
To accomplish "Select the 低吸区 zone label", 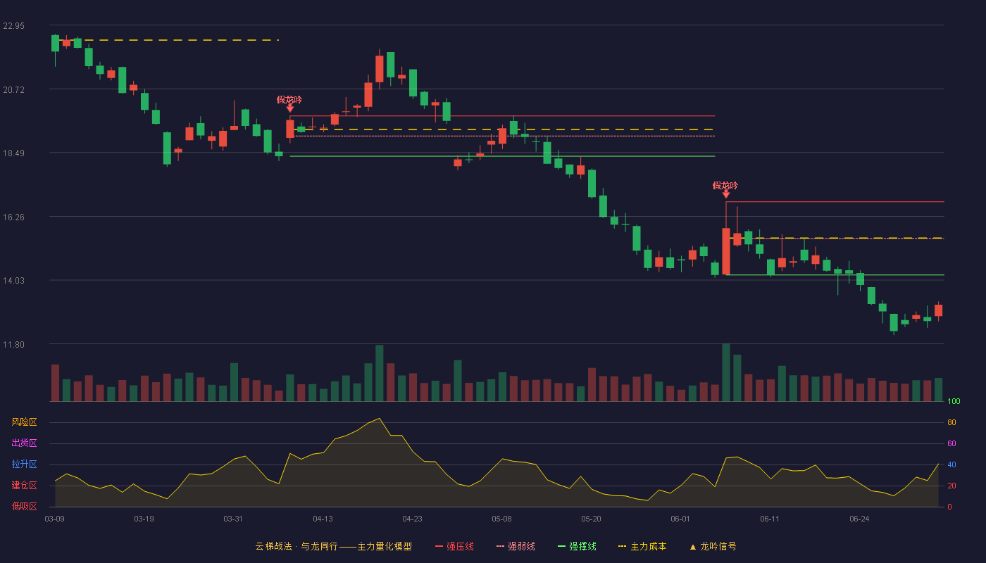I will click(x=24, y=506).
